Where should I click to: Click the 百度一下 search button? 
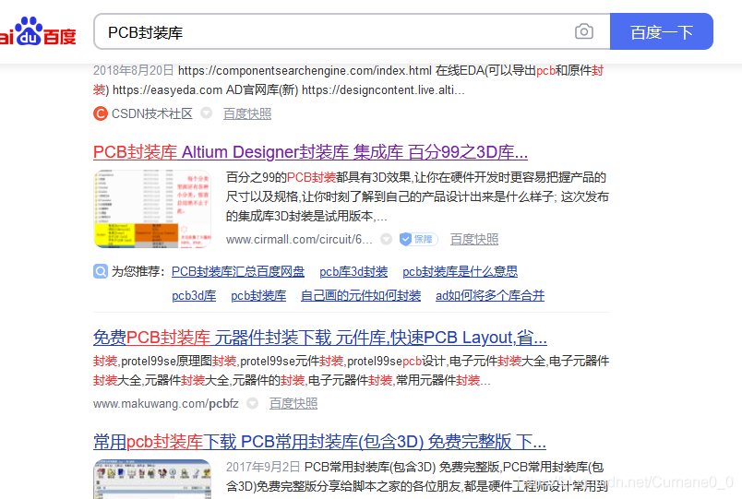661,31
